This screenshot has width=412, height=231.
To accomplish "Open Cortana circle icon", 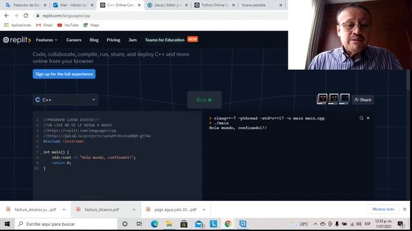I will 125,224.
